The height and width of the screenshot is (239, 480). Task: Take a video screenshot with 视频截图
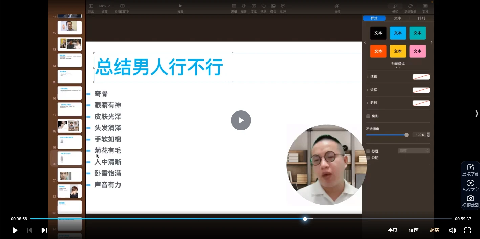(470, 201)
